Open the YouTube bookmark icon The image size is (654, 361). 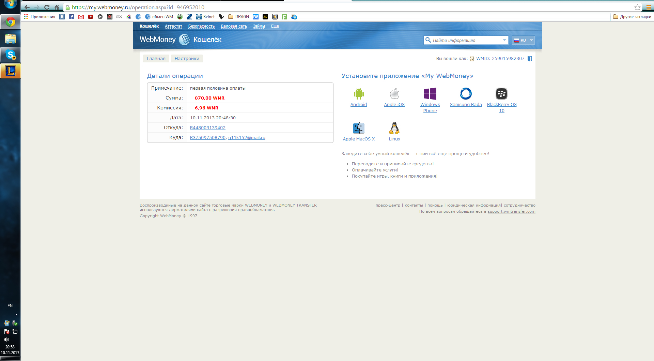(x=91, y=17)
